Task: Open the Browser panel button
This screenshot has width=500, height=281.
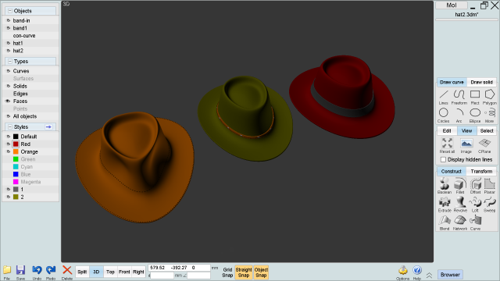Action: pyautogui.click(x=450, y=275)
